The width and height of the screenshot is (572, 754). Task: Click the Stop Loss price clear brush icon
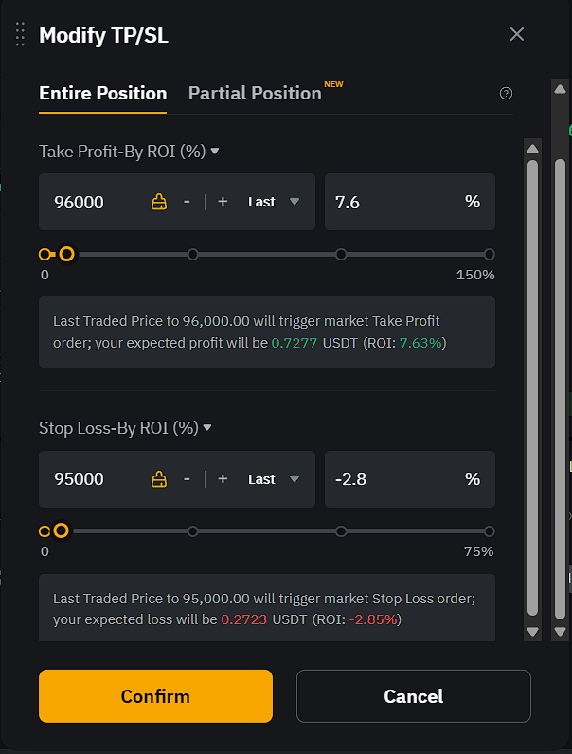pos(159,479)
